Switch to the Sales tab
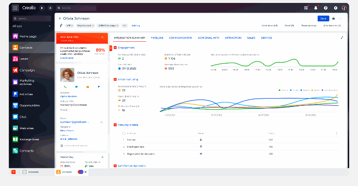358x186 pixels. 251,38
